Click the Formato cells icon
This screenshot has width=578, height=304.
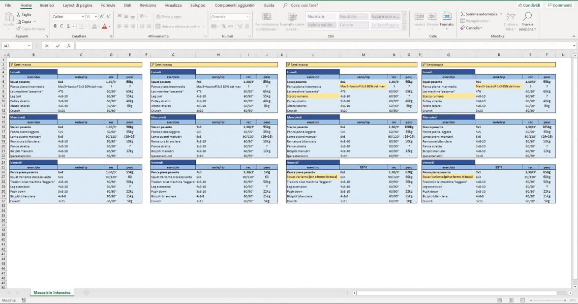coord(446,19)
